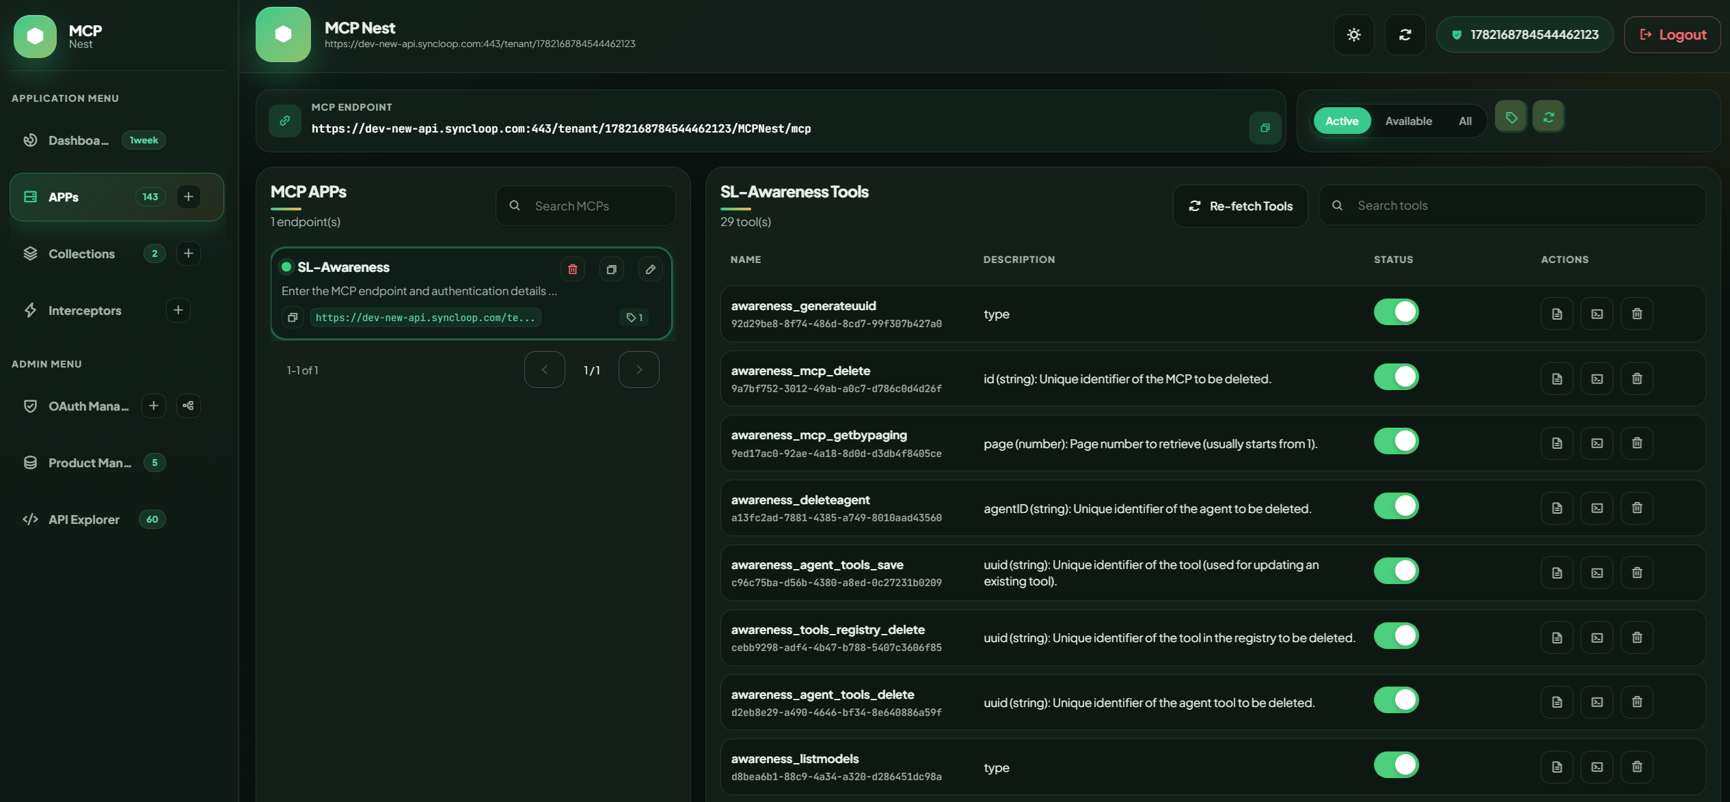Run awareness_tools_registry_delete with terminal icon
This screenshot has width=1730, height=802.
coord(1597,637)
